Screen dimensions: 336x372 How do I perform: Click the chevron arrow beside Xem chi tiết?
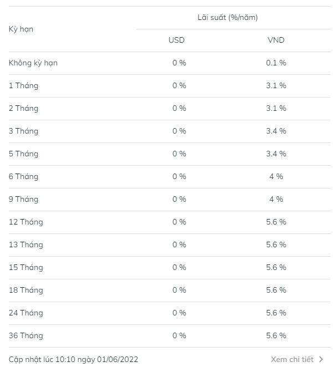[x=322, y=359]
